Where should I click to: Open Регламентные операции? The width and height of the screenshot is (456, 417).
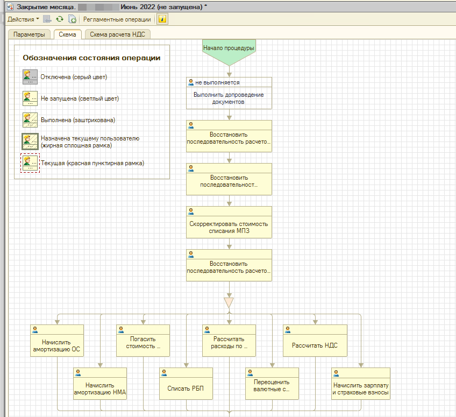point(117,19)
